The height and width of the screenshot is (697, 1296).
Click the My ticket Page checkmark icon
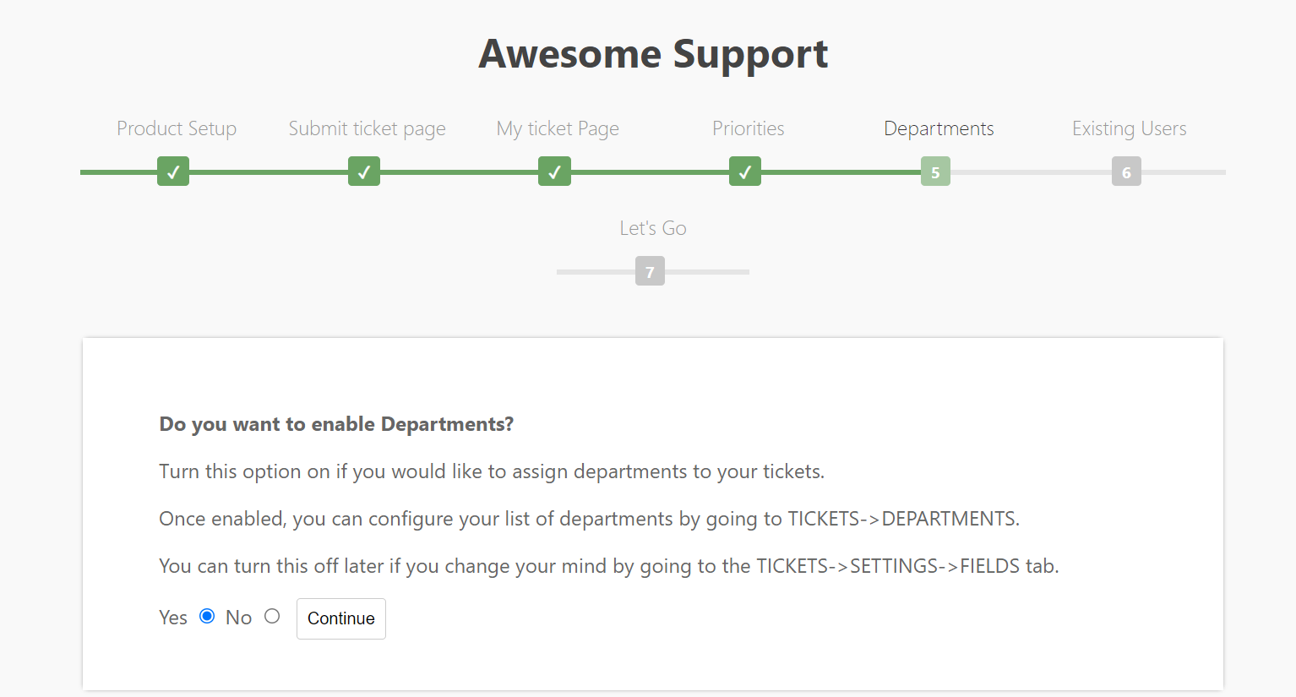tap(554, 172)
